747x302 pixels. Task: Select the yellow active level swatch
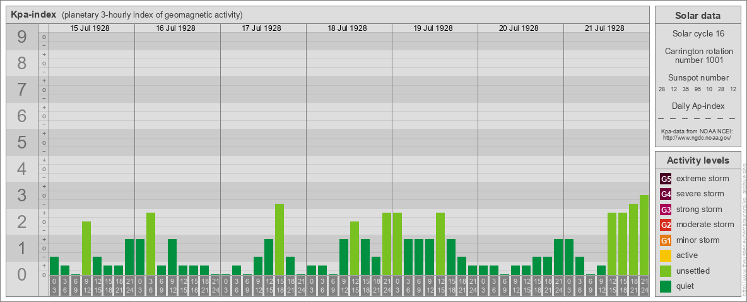point(666,255)
